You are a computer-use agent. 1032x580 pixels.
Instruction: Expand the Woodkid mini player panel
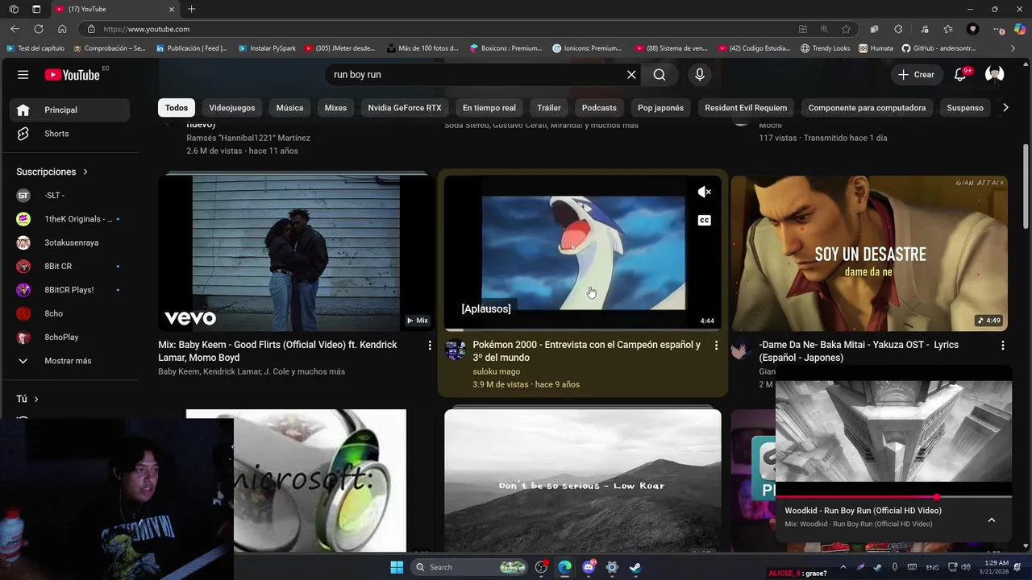[x=992, y=520]
